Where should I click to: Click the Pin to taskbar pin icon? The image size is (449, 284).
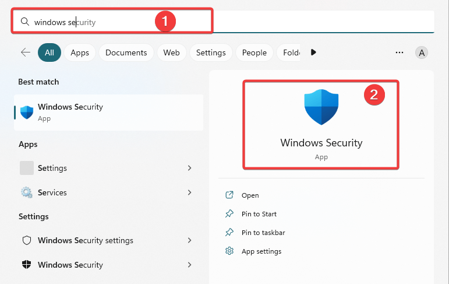[229, 232]
